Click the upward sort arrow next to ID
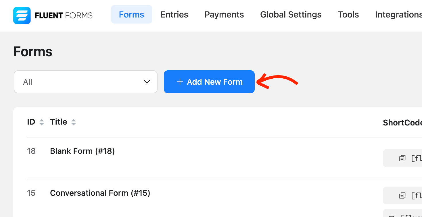 click(42, 120)
